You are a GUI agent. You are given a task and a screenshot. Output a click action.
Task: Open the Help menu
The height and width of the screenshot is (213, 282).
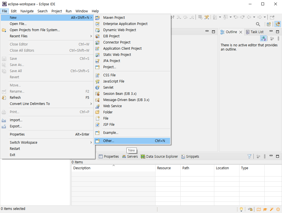95,11
